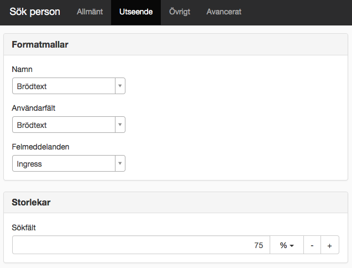Click the Användarfält field label
352x268 pixels.
[34, 108]
